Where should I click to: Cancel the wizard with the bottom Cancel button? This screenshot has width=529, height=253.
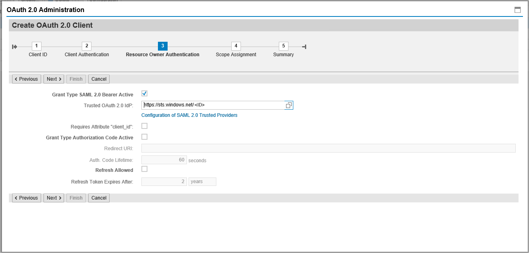tap(98, 198)
